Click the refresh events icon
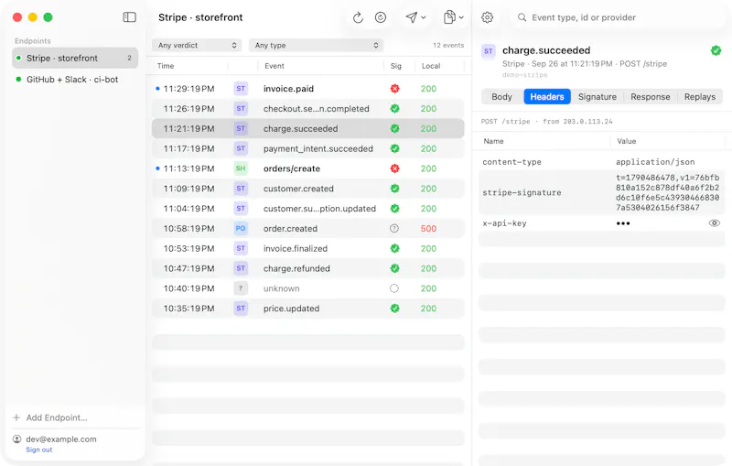 pyautogui.click(x=358, y=17)
